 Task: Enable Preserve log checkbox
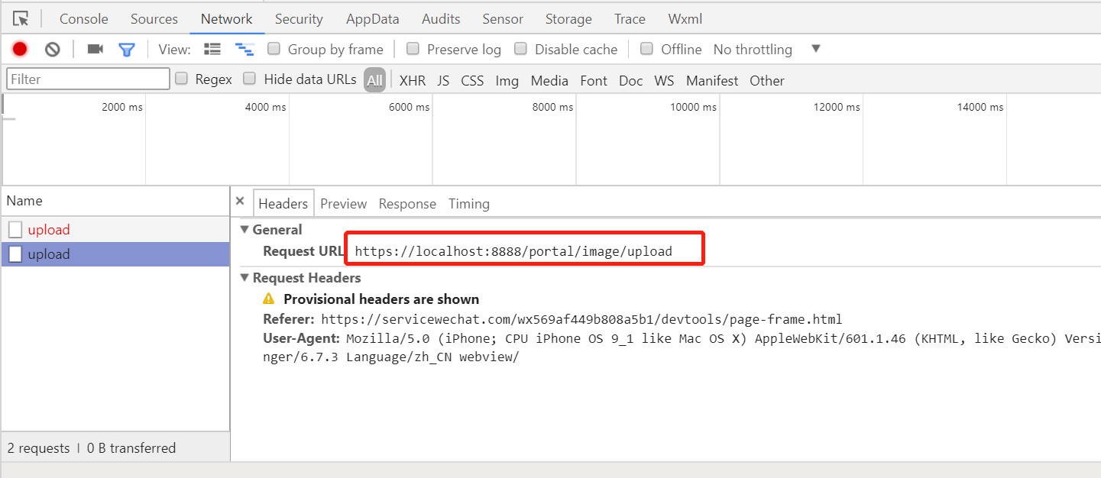coord(413,49)
